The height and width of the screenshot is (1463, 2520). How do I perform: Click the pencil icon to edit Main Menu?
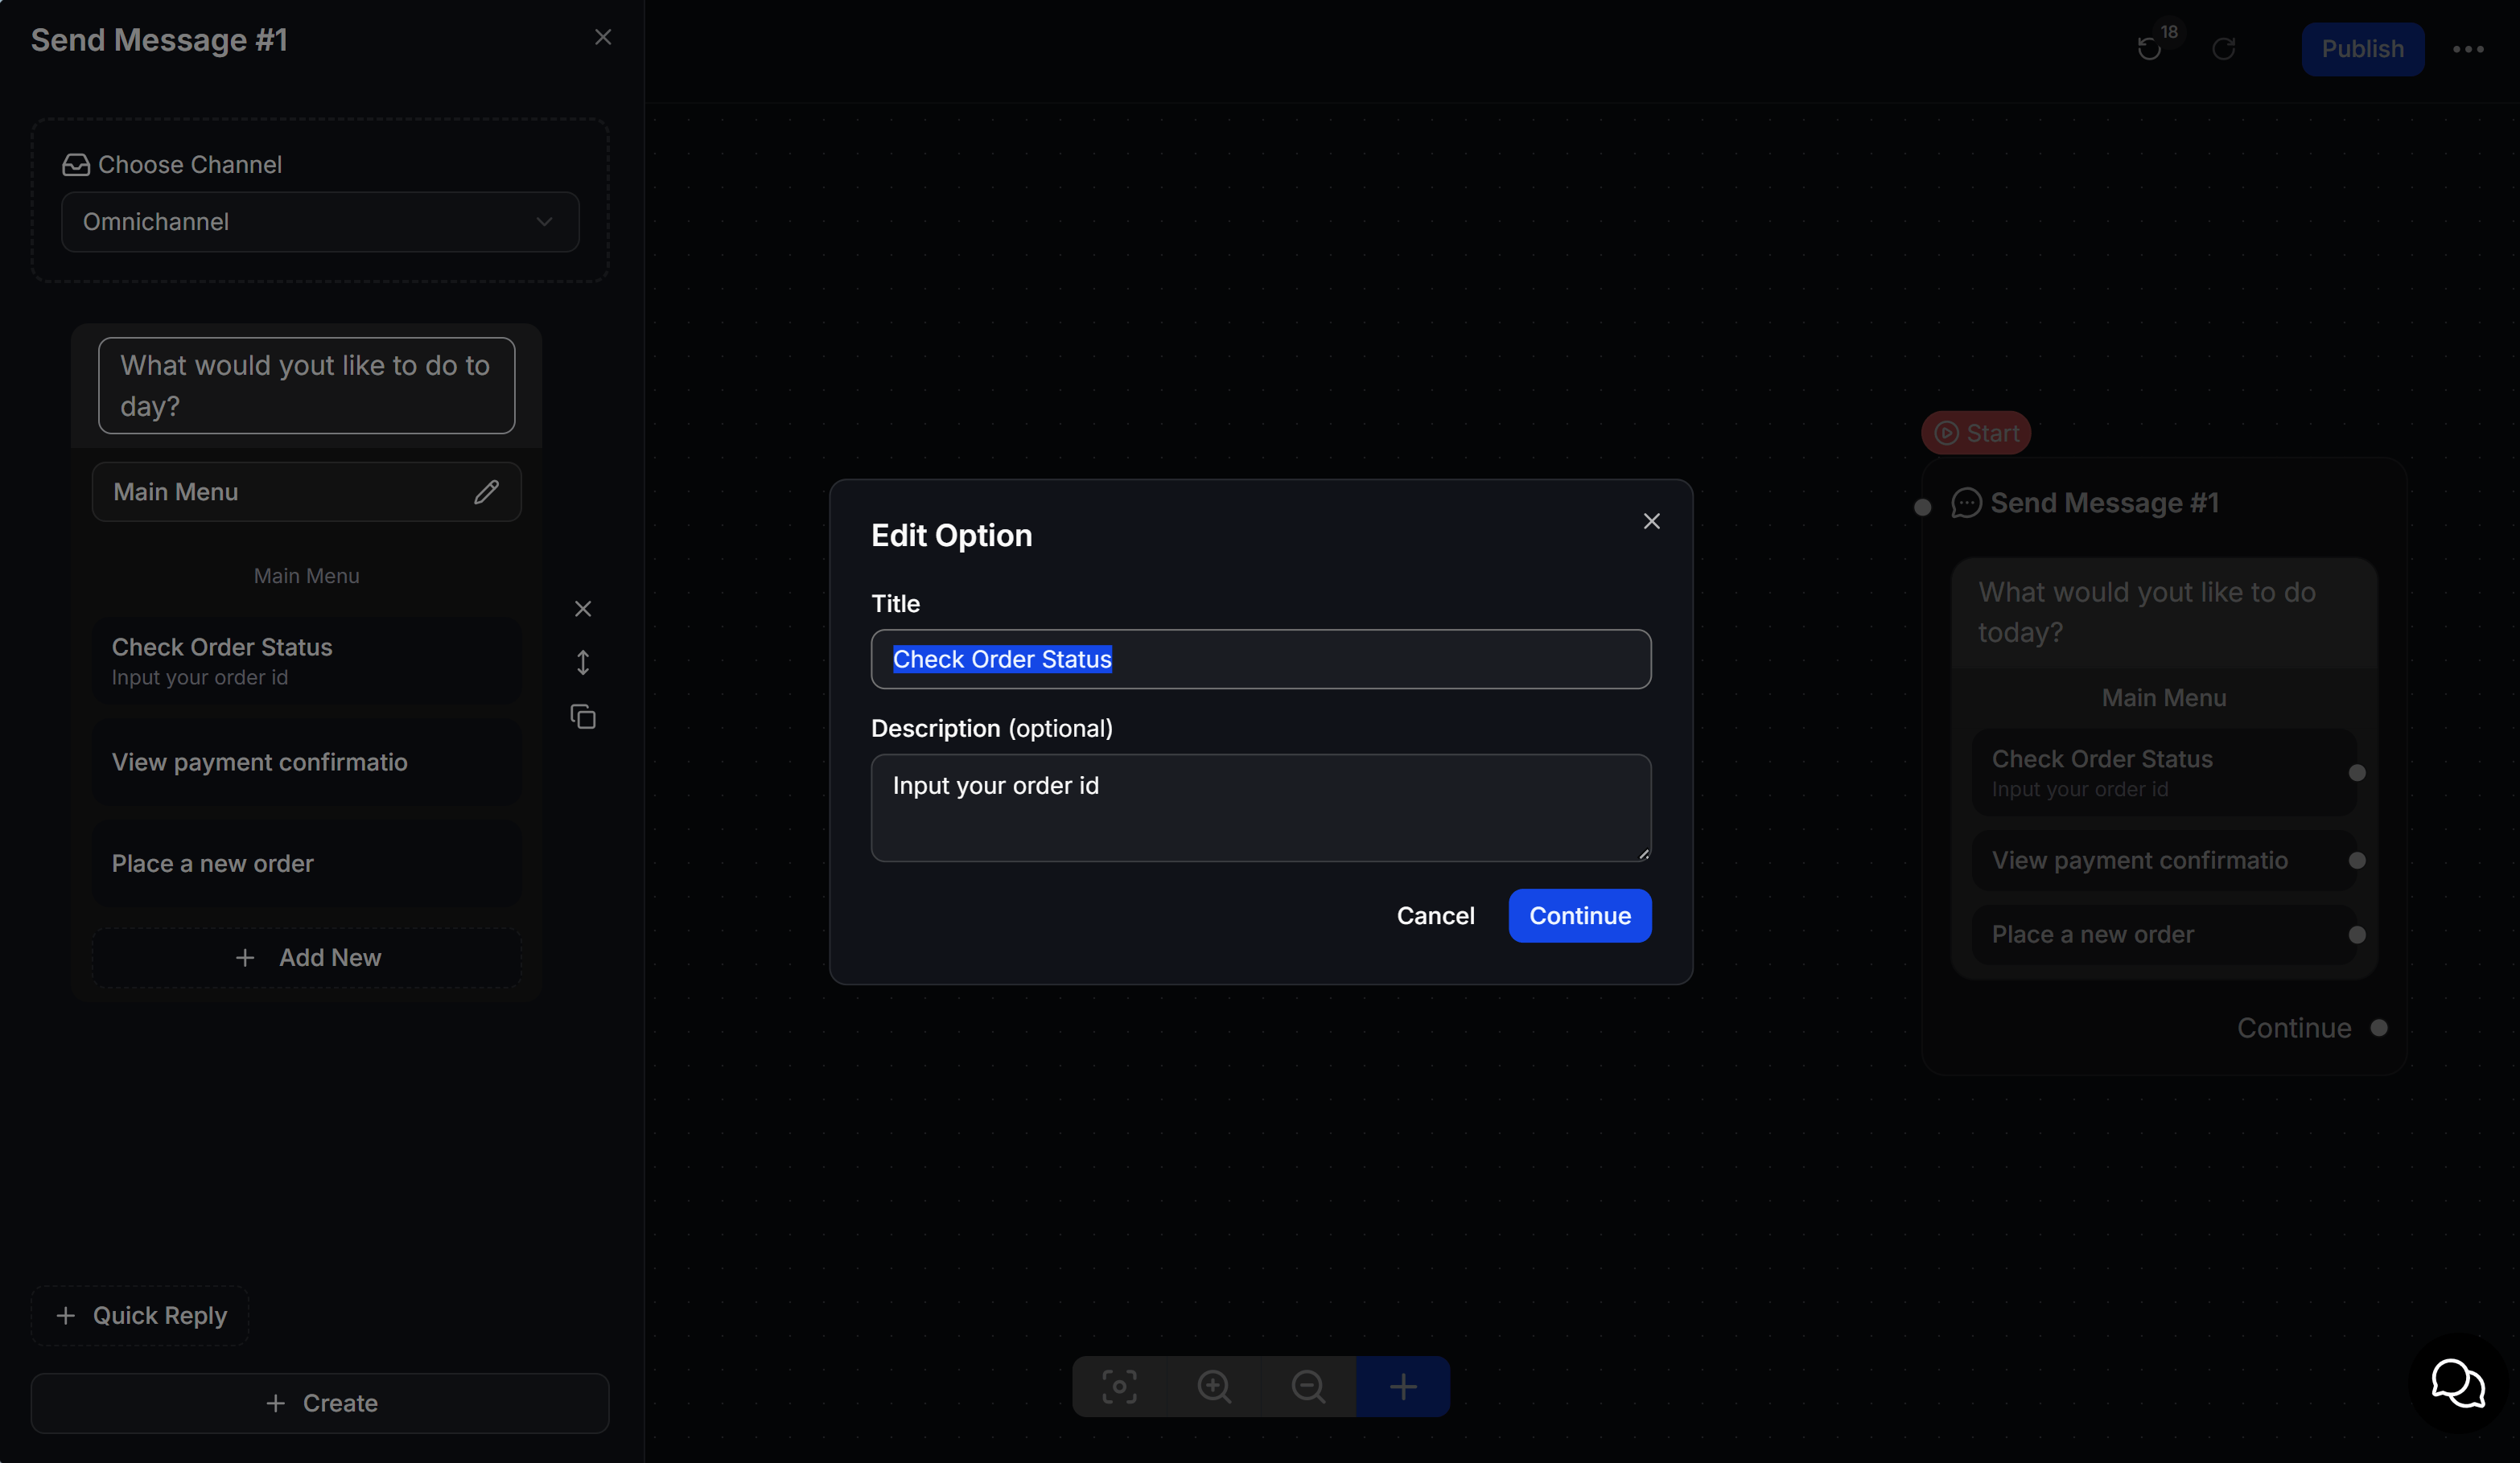click(486, 491)
